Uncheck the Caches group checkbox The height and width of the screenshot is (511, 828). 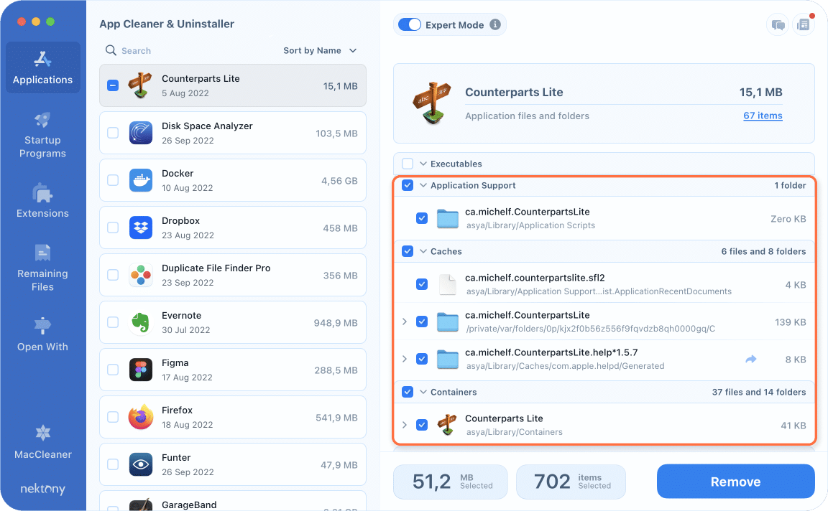(408, 251)
